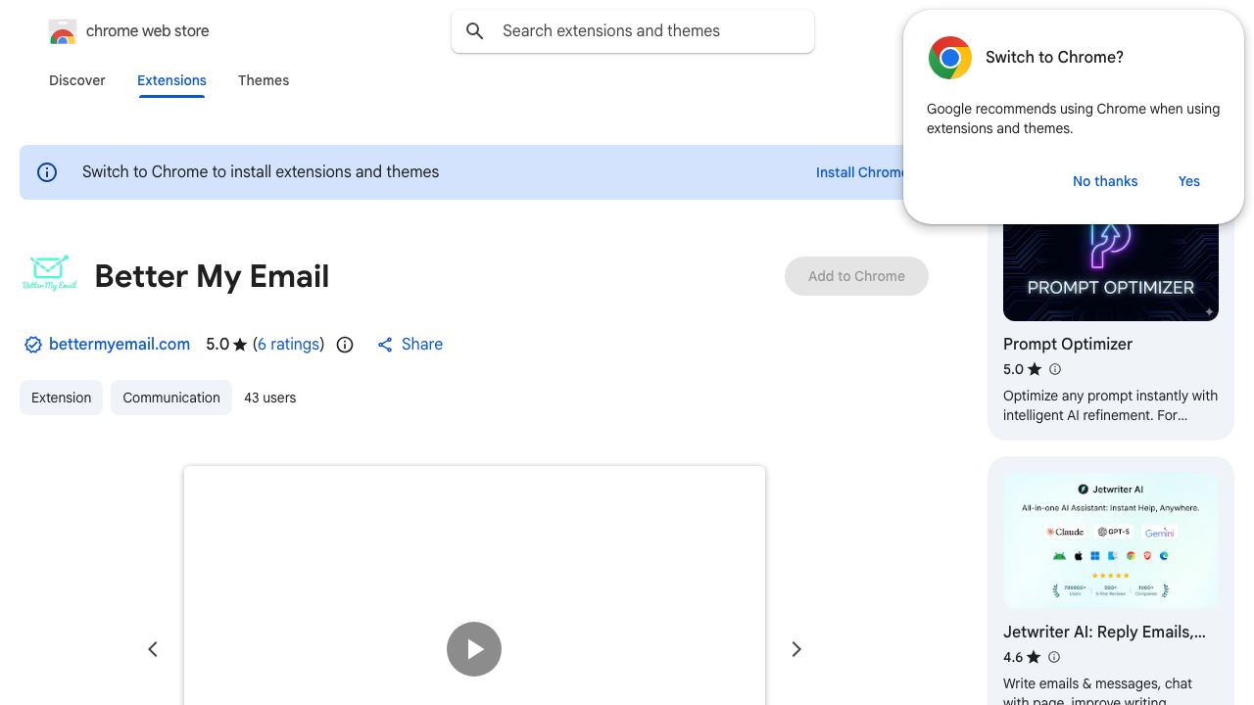Click the 43 users text
1254x705 pixels.
[270, 398]
